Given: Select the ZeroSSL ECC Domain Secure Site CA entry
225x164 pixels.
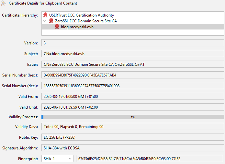Looking at the screenshot, I should pyautogui.click(x=86, y=21).
